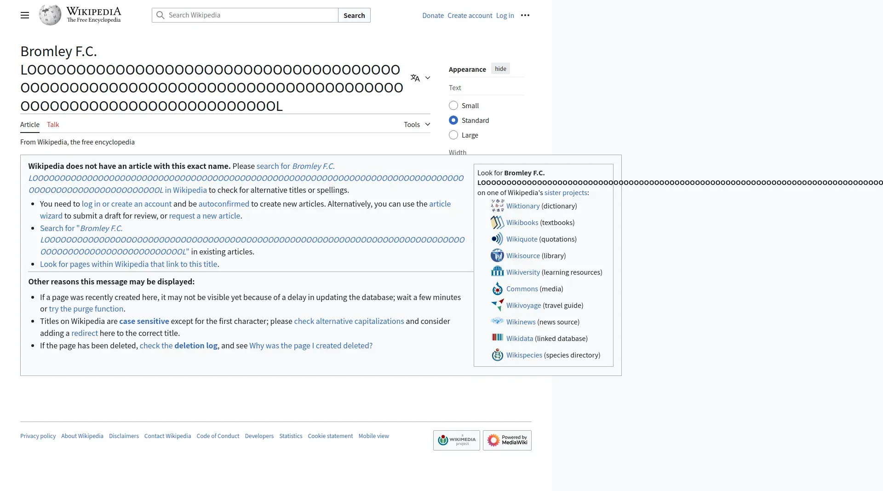Click the Wikisource logo icon
The width and height of the screenshot is (883, 491).
pyautogui.click(x=497, y=255)
